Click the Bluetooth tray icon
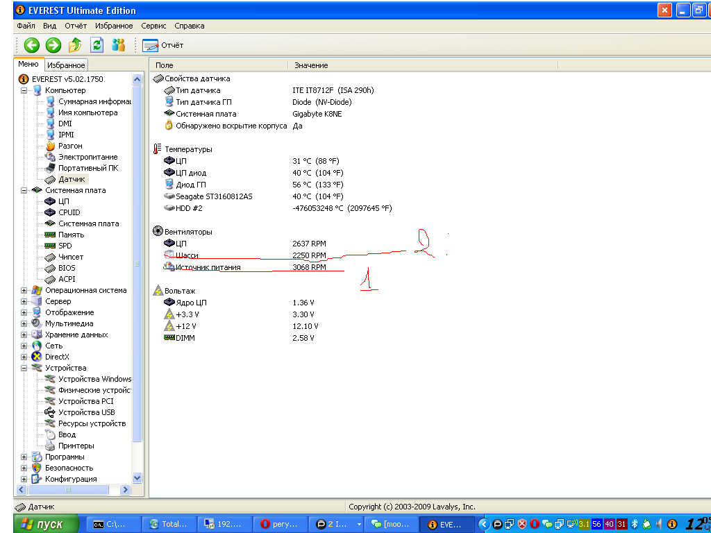711x533 pixels. [x=635, y=525]
